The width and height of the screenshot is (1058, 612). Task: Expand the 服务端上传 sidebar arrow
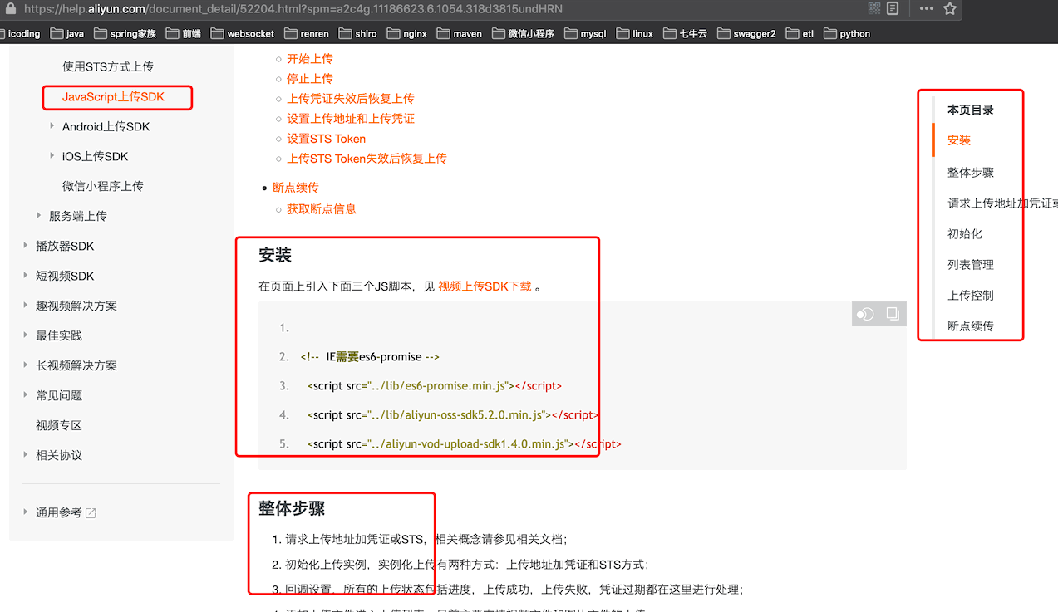(39, 216)
